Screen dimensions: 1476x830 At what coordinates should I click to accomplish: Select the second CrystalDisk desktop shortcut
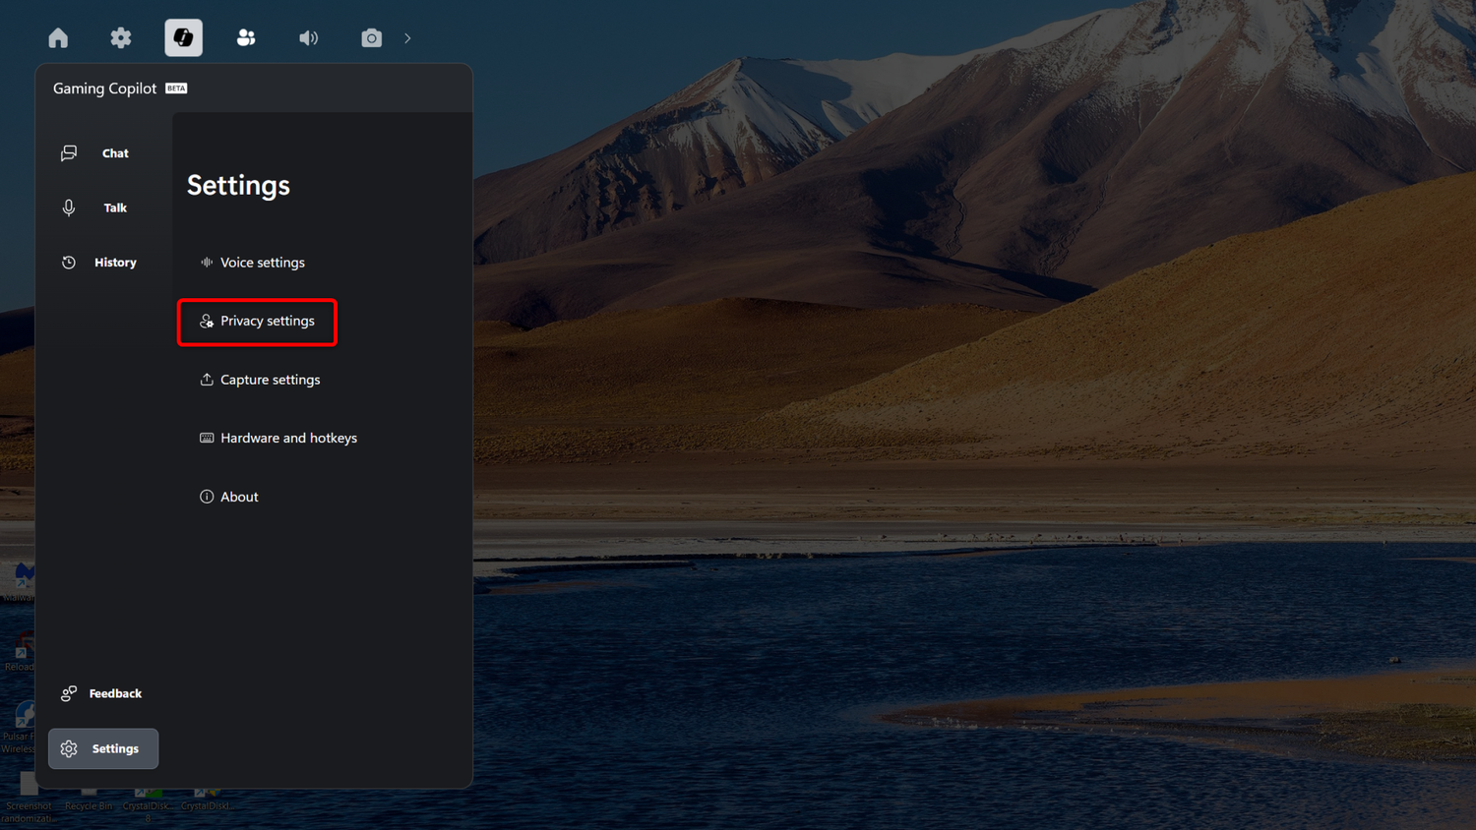(x=206, y=799)
